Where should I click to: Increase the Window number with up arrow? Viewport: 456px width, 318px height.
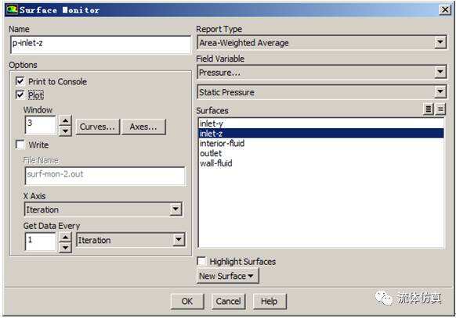[x=66, y=120]
